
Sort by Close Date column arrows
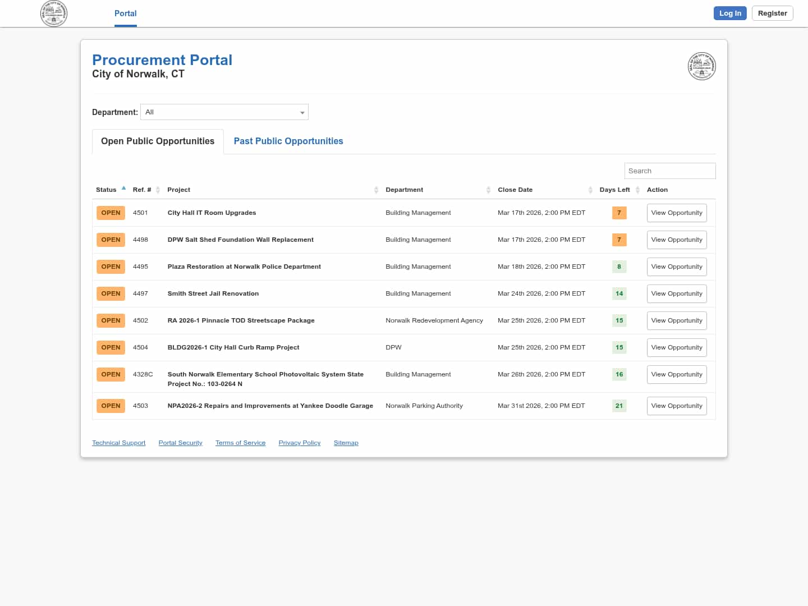[590, 190]
